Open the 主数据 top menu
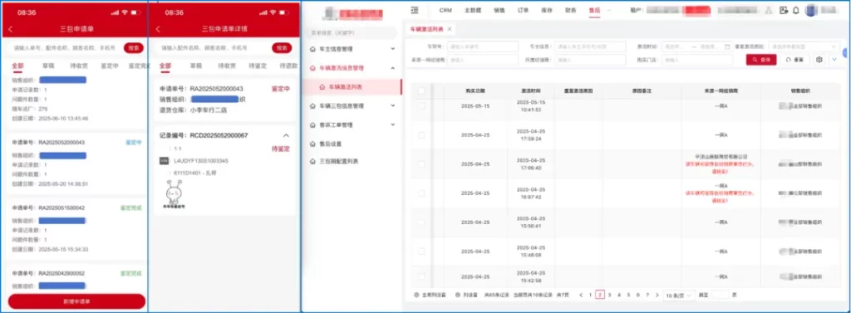The width and height of the screenshot is (851, 313). 473,10
